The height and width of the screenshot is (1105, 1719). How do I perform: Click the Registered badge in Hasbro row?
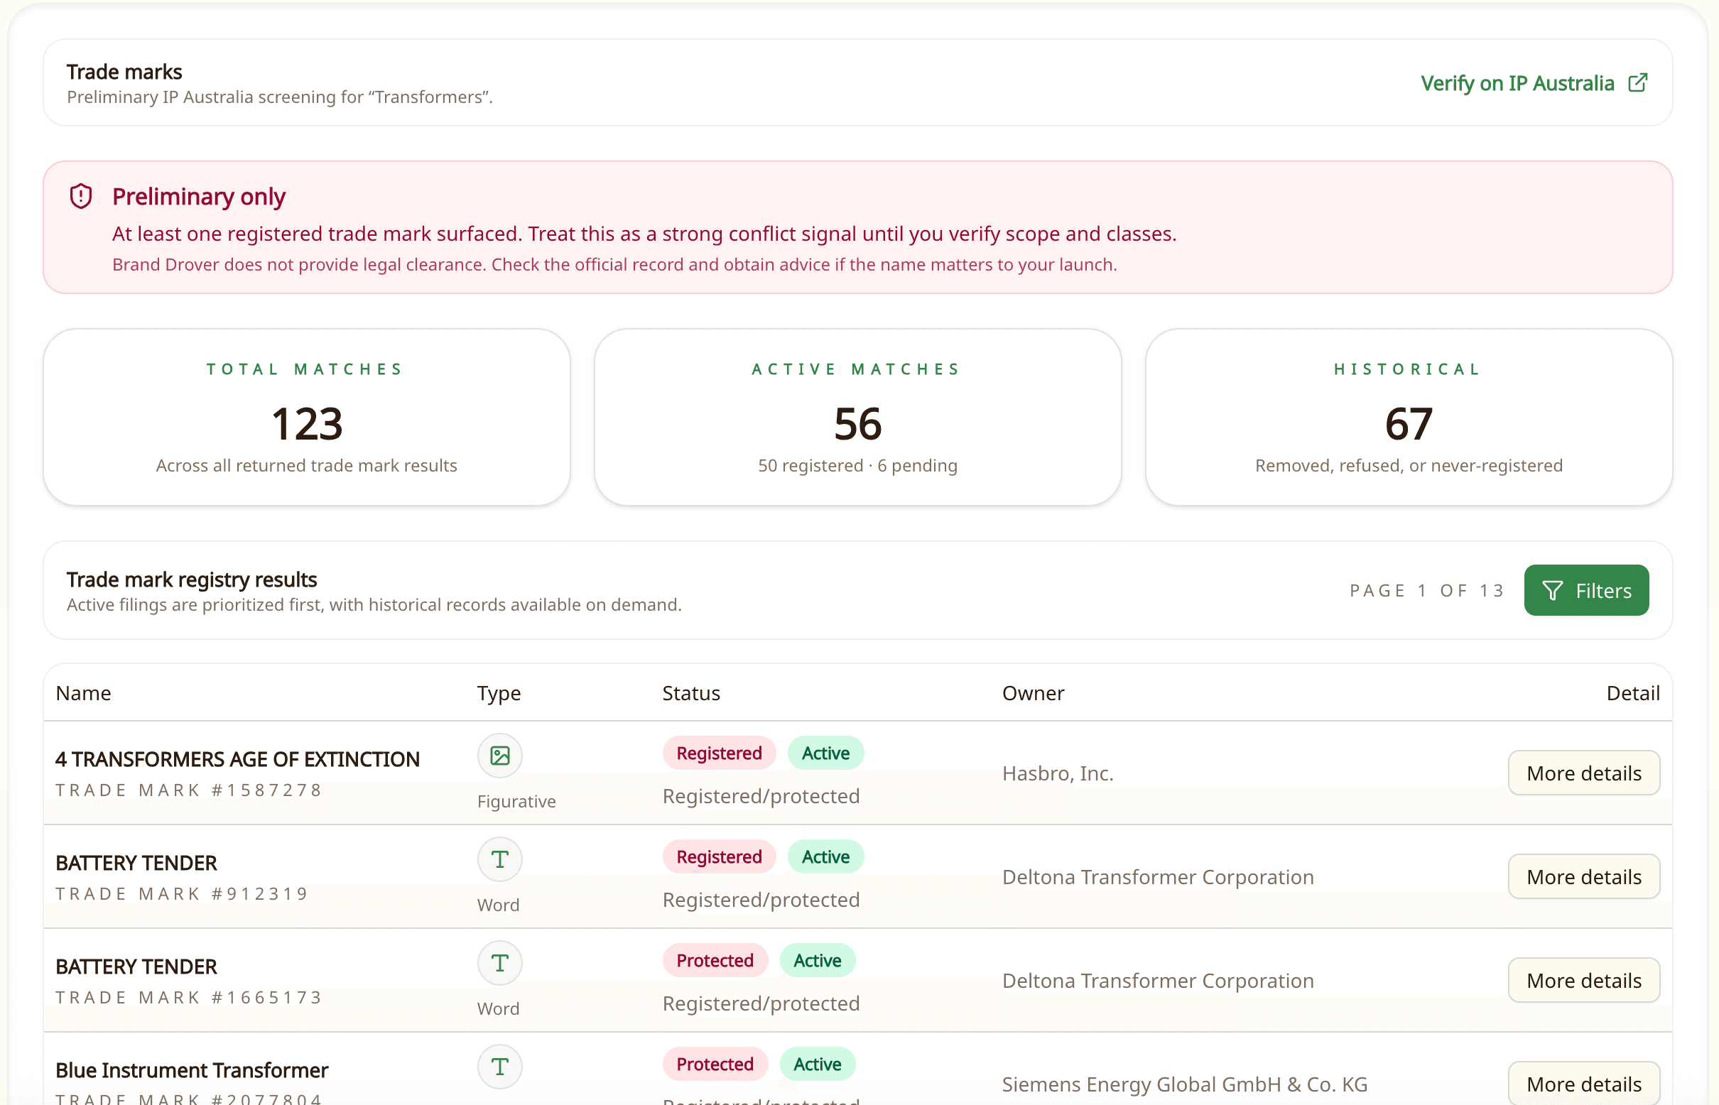(x=718, y=753)
